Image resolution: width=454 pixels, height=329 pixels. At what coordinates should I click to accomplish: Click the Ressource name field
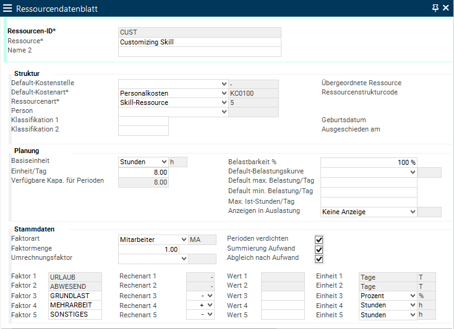[x=199, y=42]
